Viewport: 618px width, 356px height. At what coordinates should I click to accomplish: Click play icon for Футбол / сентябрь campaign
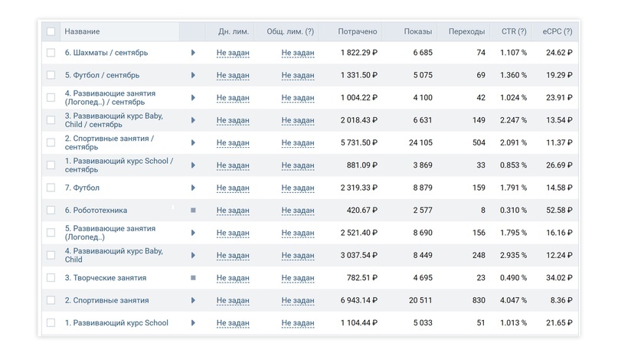click(x=193, y=75)
